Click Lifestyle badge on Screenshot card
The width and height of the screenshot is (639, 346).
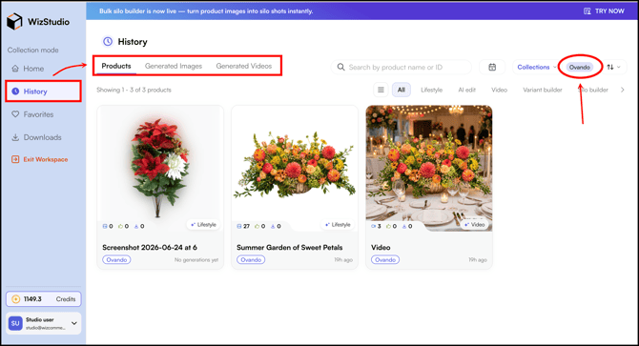[x=203, y=225]
